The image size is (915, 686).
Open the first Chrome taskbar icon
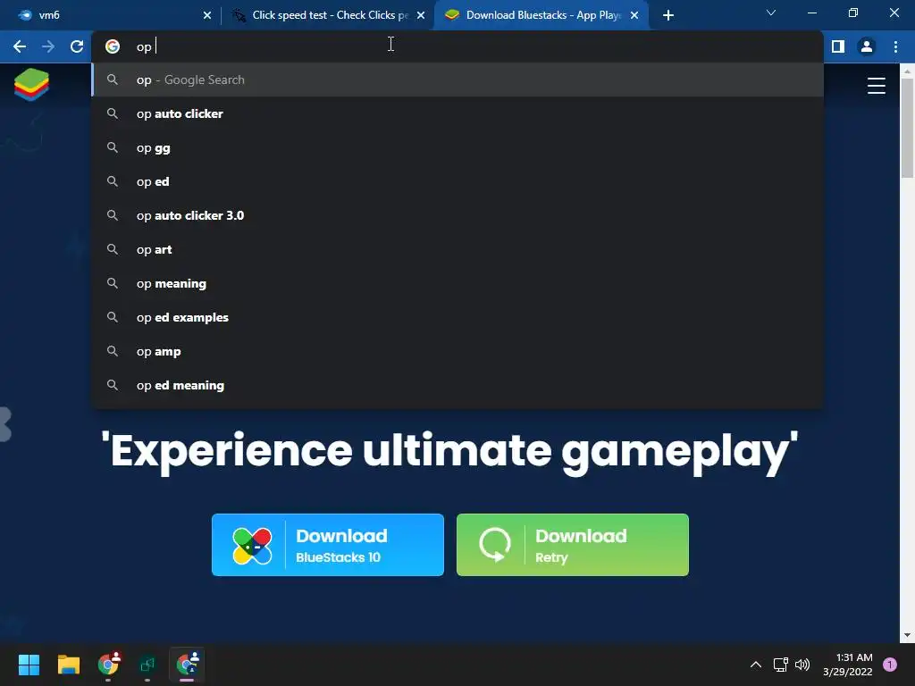[x=108, y=664]
